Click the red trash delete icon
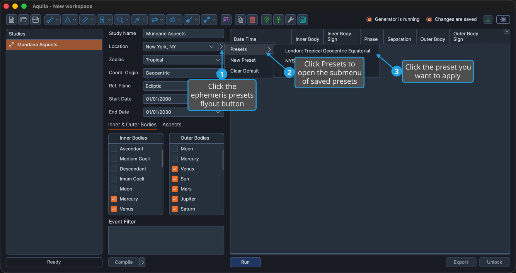Screen dimensions: 516x273 (252, 20)
